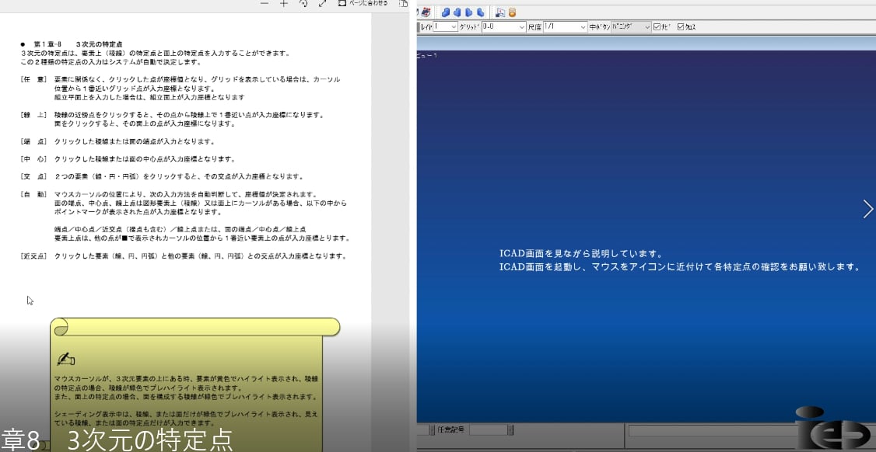Toggle the クロス checkbox
This screenshot has height=452, width=876.
pyautogui.click(x=682, y=27)
